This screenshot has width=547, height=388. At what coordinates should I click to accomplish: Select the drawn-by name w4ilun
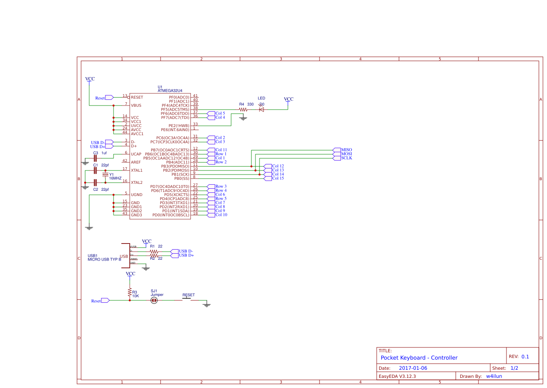[x=494, y=376]
